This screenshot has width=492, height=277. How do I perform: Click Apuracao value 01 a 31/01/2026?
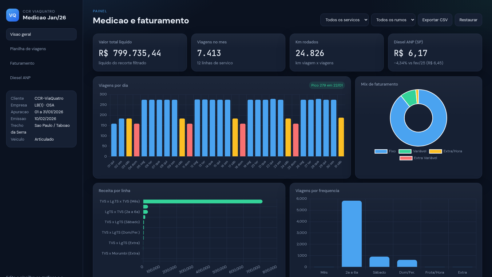[x=49, y=112]
